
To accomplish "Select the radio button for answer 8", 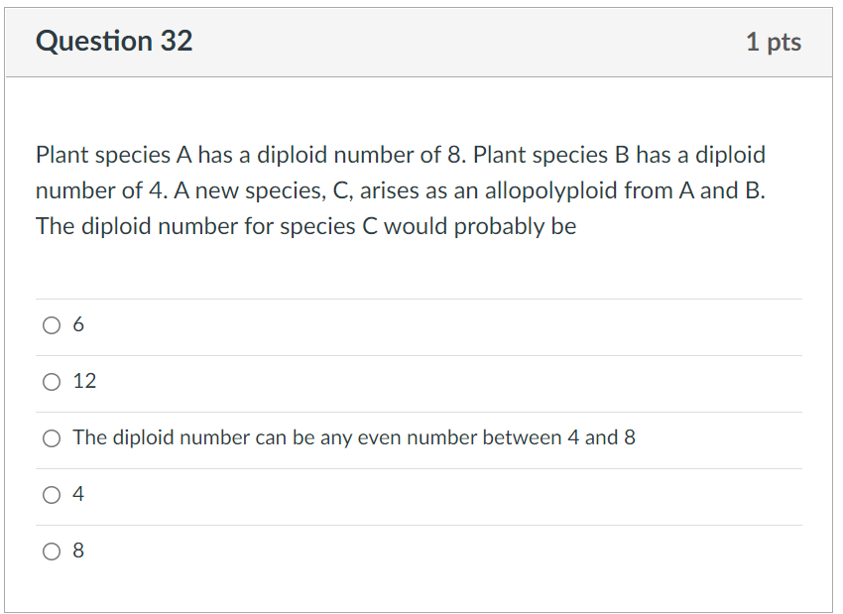I will [x=52, y=552].
